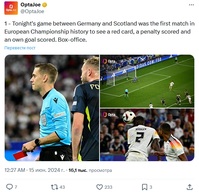Open the @OptaJoe handle link
The height and width of the screenshot is (194, 199).
click(32, 11)
